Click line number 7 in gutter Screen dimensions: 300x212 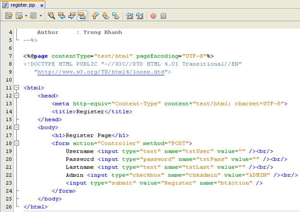10,56
